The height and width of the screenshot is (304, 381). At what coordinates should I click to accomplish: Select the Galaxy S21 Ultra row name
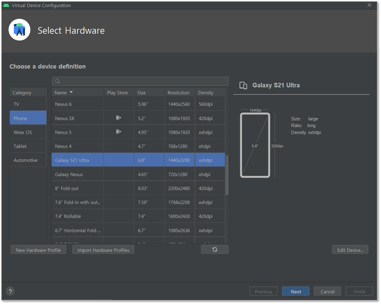coord(72,160)
